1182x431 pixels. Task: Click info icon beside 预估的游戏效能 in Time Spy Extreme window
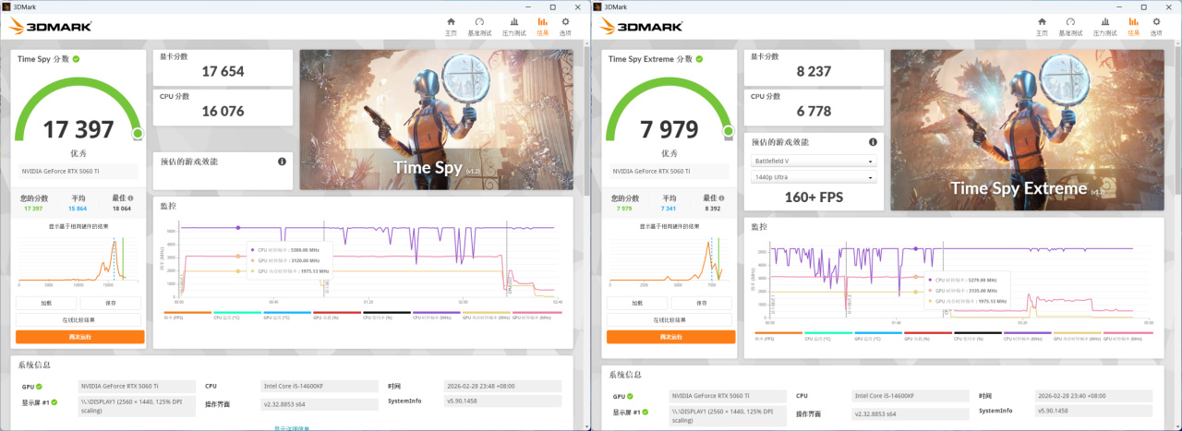click(873, 142)
